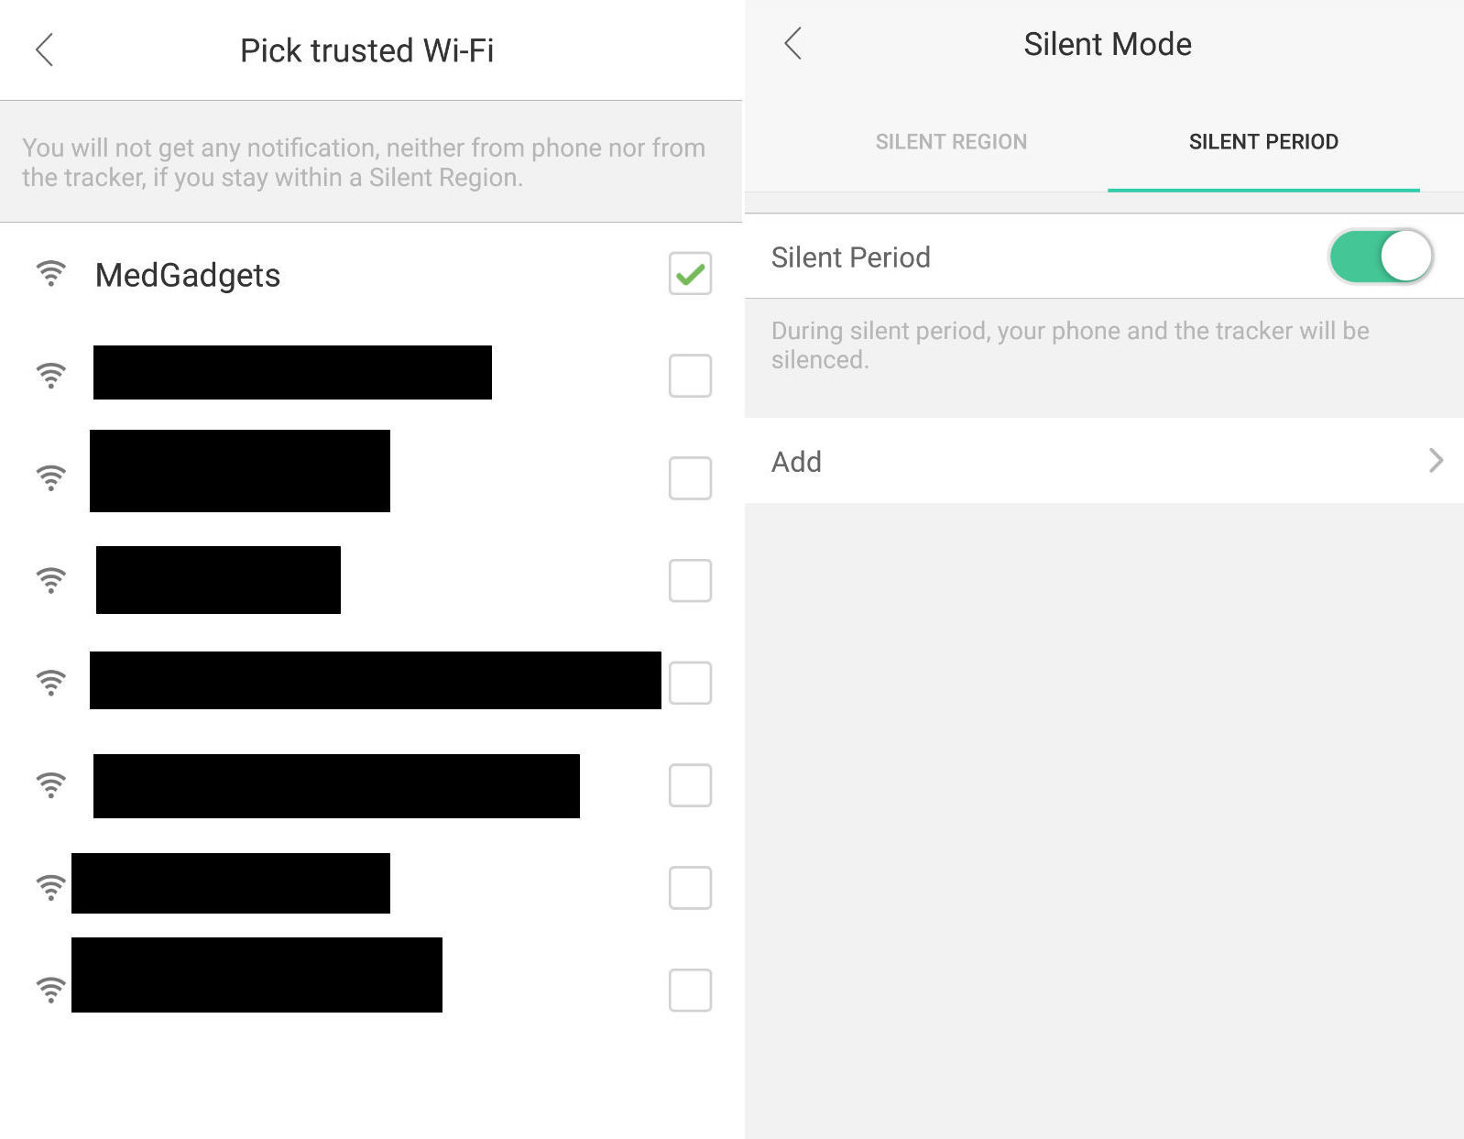Select the Silent Period tab
The image size is (1464, 1139).
[x=1263, y=142]
